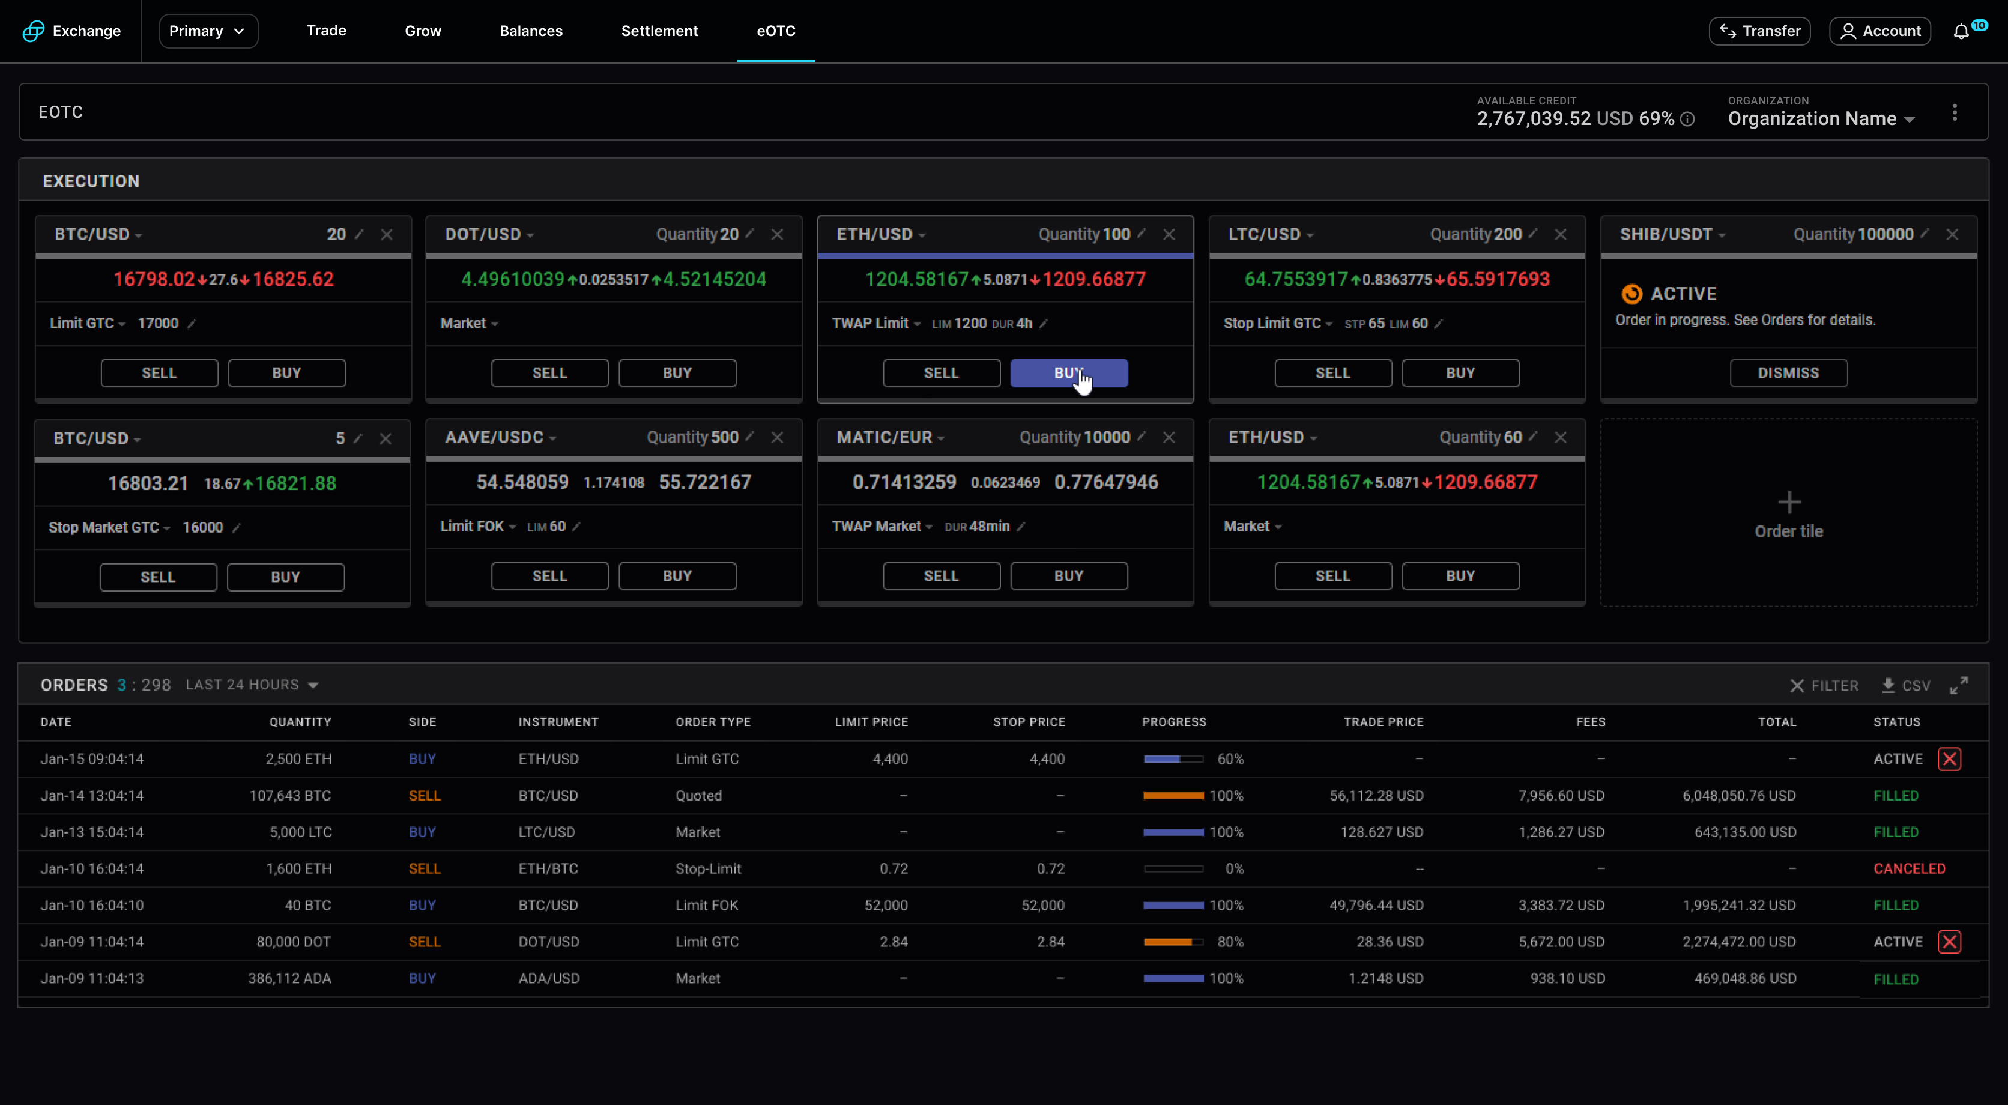Viewport: 2008px width, 1105px height.
Task: Click the 80% progress bar for DOT/USD order
Action: [1173, 941]
